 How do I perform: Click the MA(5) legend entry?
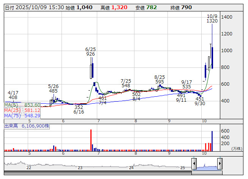(x=22, y=105)
